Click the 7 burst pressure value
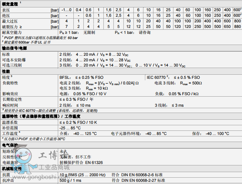242x184 pixels. pyautogui.click(x=66, y=27)
